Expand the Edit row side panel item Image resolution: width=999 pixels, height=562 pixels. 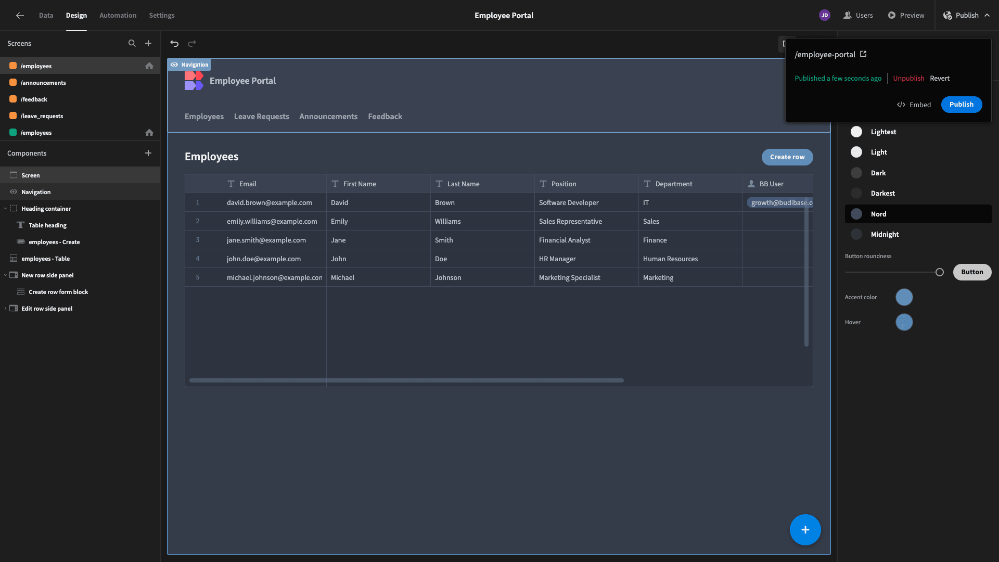(6, 309)
